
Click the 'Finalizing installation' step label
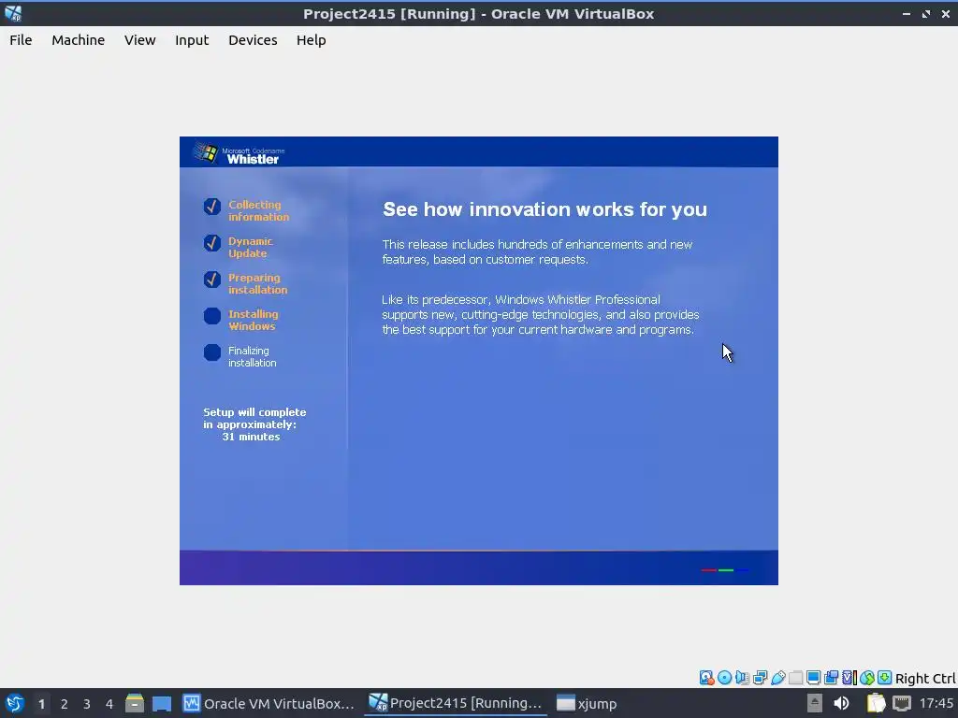tap(252, 356)
